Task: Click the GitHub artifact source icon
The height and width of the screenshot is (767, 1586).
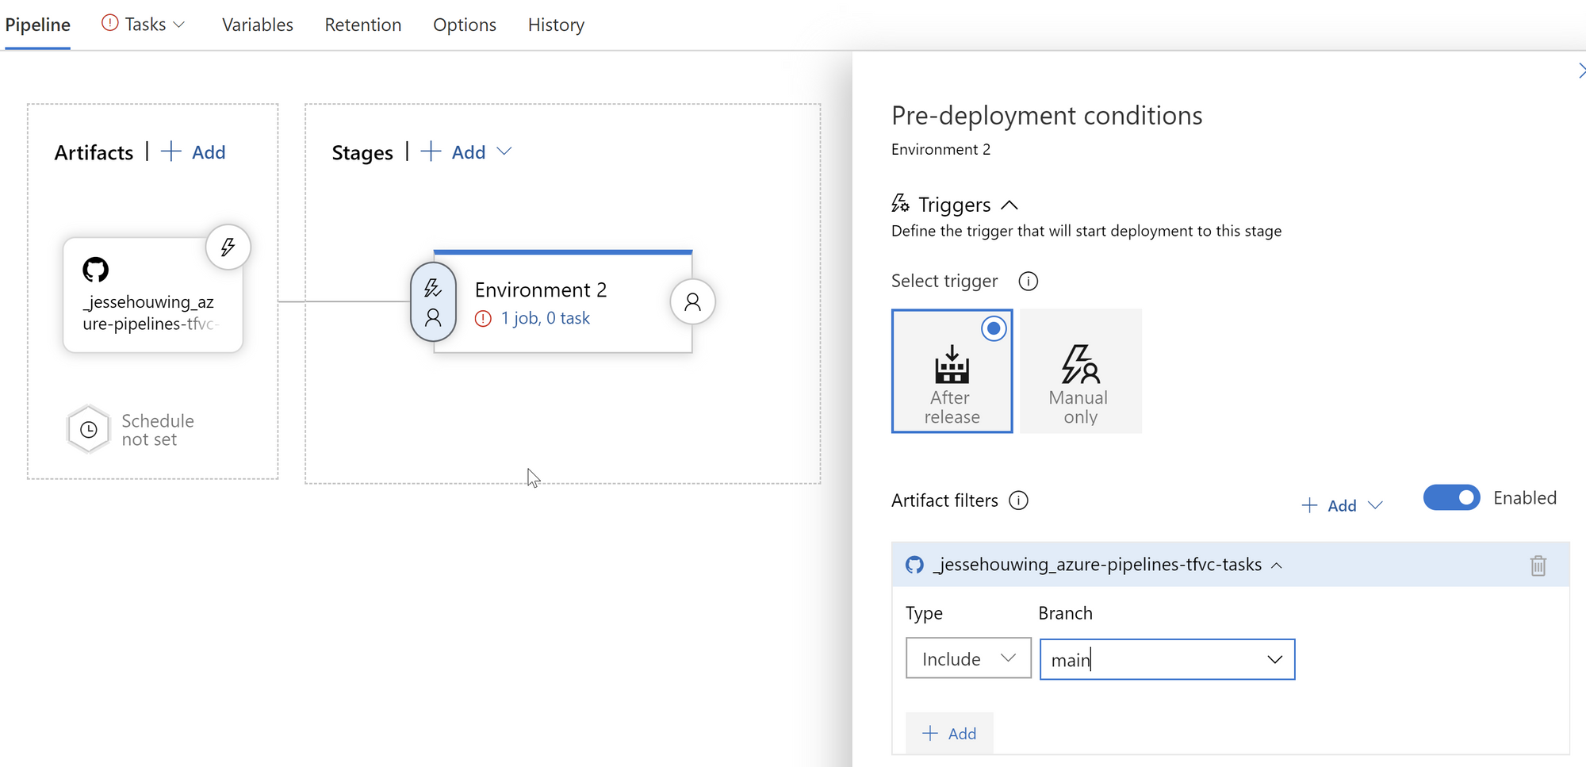Action: tap(96, 270)
